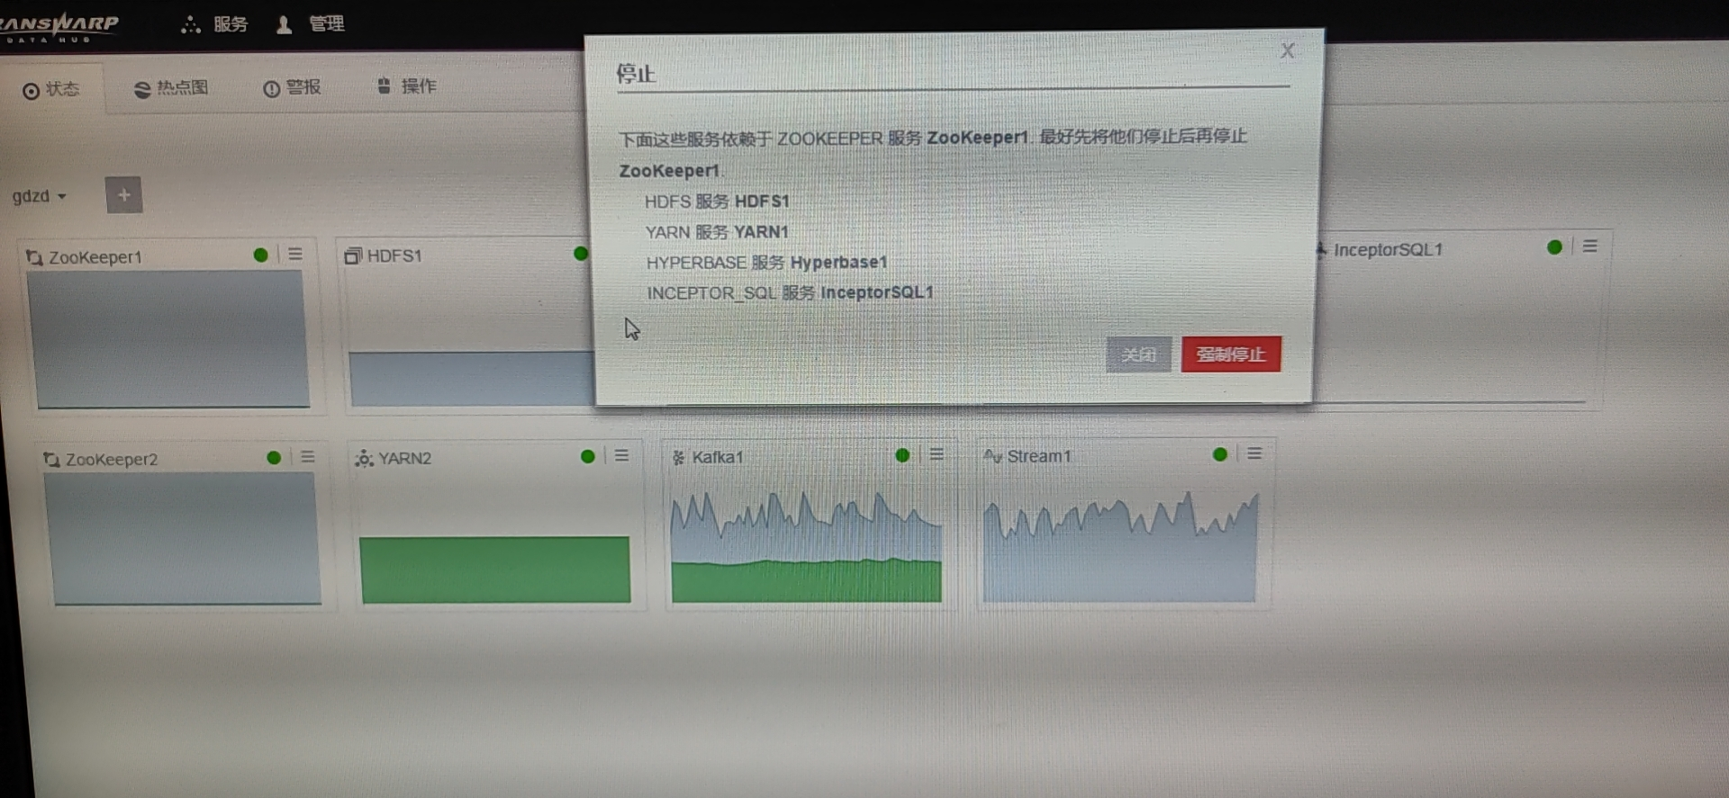1729x798 pixels.
Task: Click the YARN2 green status dot
Action: click(x=588, y=457)
